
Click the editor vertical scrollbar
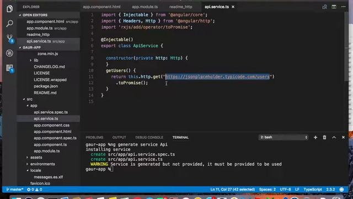(x=346, y=46)
